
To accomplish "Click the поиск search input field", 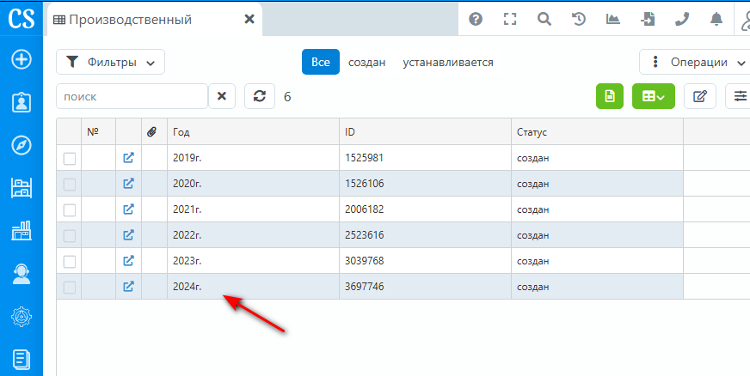I will coord(132,96).
